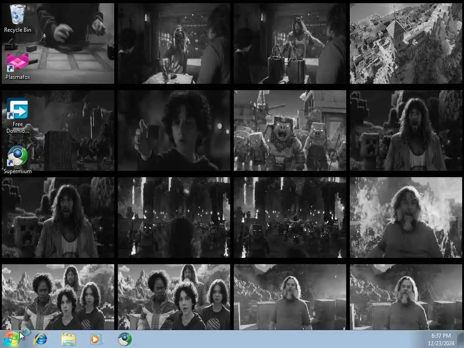Open Supermium from the taskbar
The image size is (464, 348).
[125, 339]
